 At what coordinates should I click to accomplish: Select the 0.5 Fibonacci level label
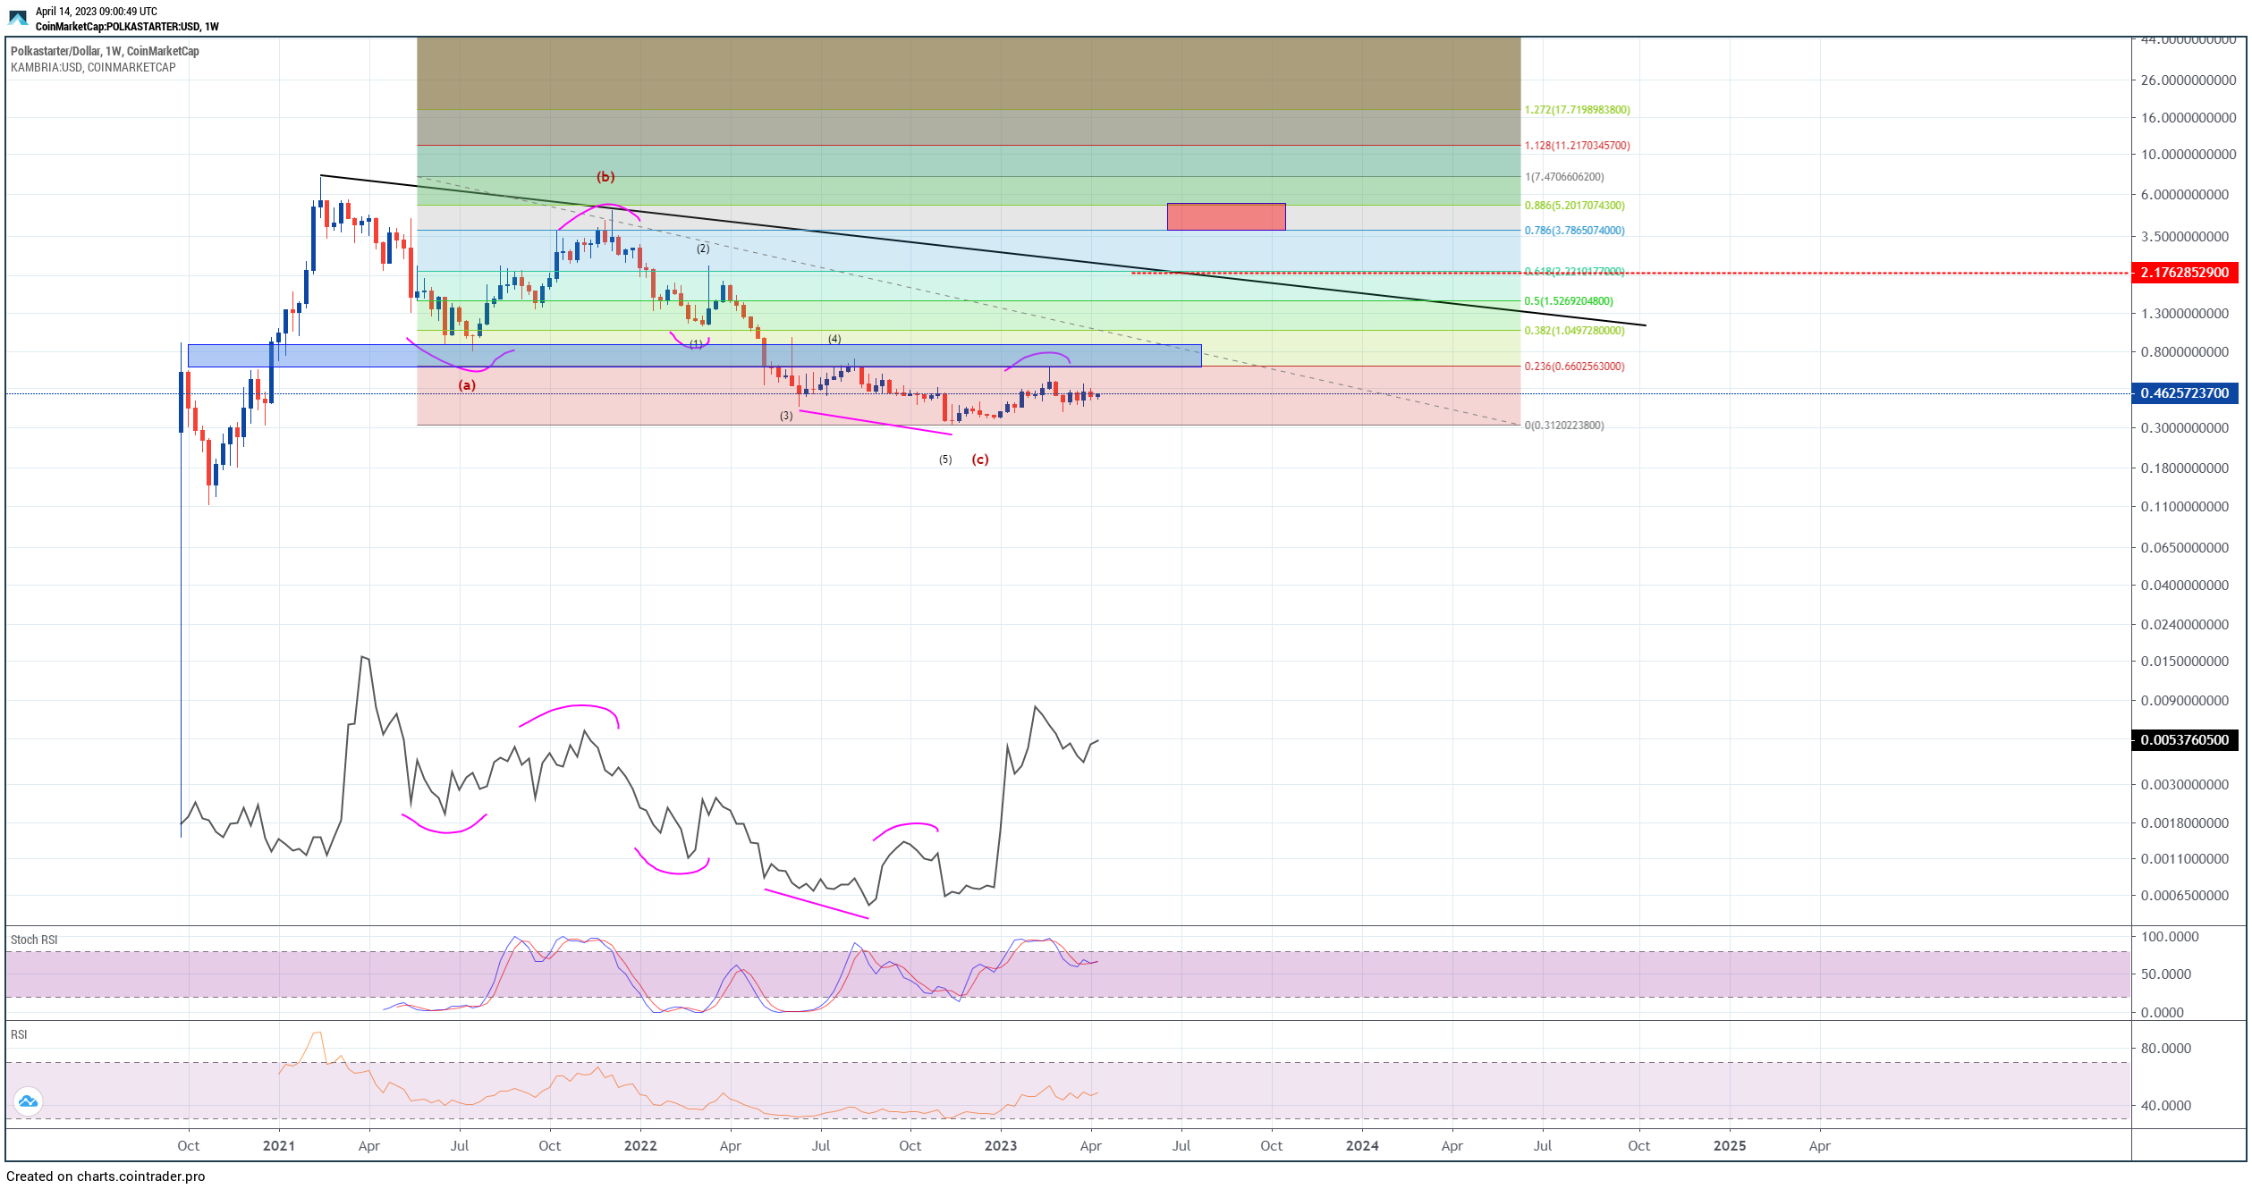1569,301
